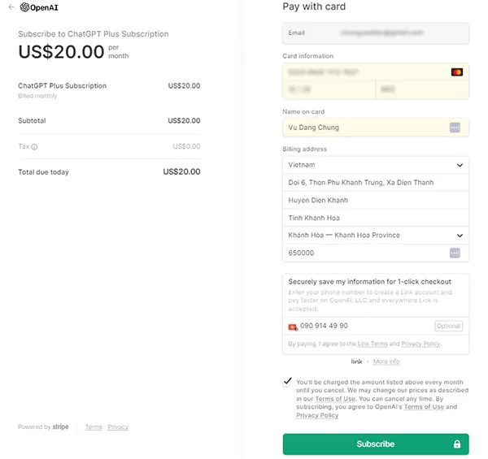Click the Subscribe button
This screenshot has height=459, width=488.
pos(376,444)
